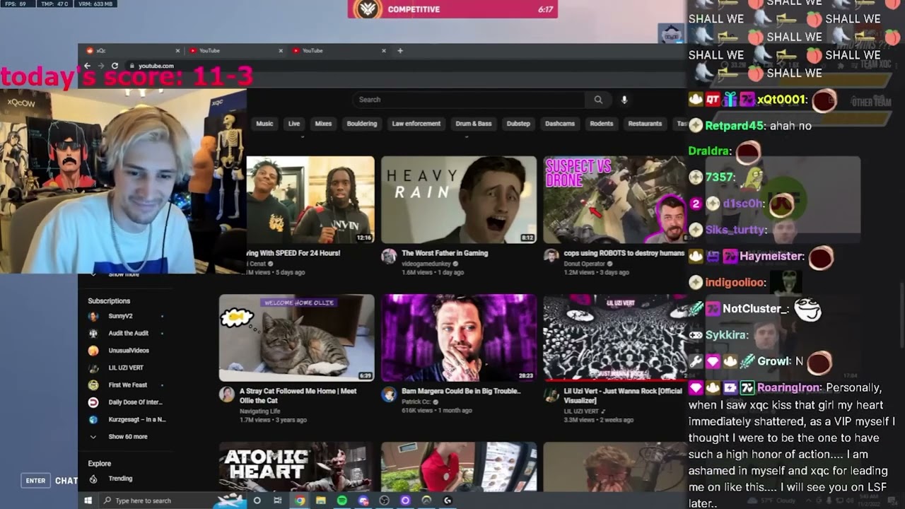Select the Drum & Bass filter chip
The height and width of the screenshot is (509, 905).
coord(474,124)
